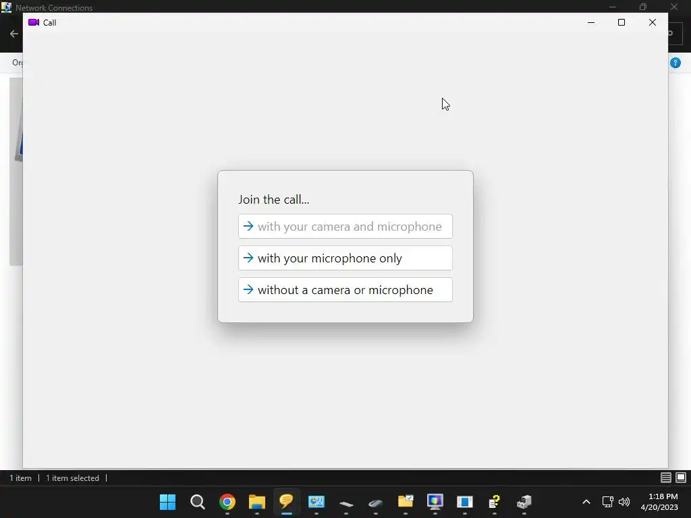Screen dimensions: 691x518
Task: Switch Network Connections to details view
Action: coord(666,478)
